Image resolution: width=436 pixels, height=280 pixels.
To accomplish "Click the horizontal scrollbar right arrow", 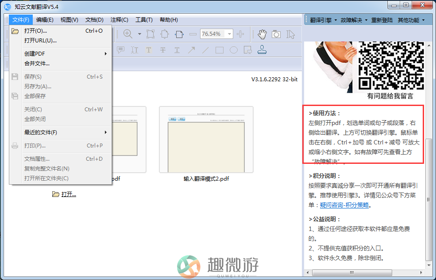I will click(x=421, y=272).
